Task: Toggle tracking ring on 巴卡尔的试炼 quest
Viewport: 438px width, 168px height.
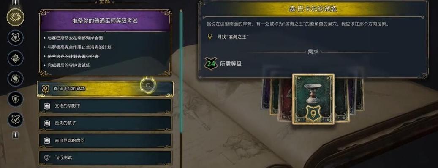Action: 148,85
